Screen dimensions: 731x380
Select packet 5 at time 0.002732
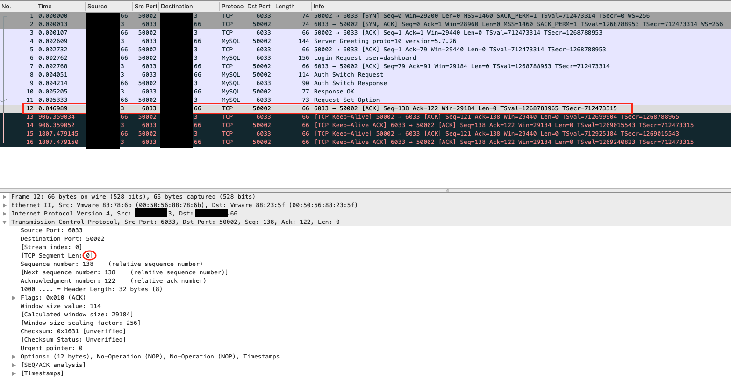[365, 50]
